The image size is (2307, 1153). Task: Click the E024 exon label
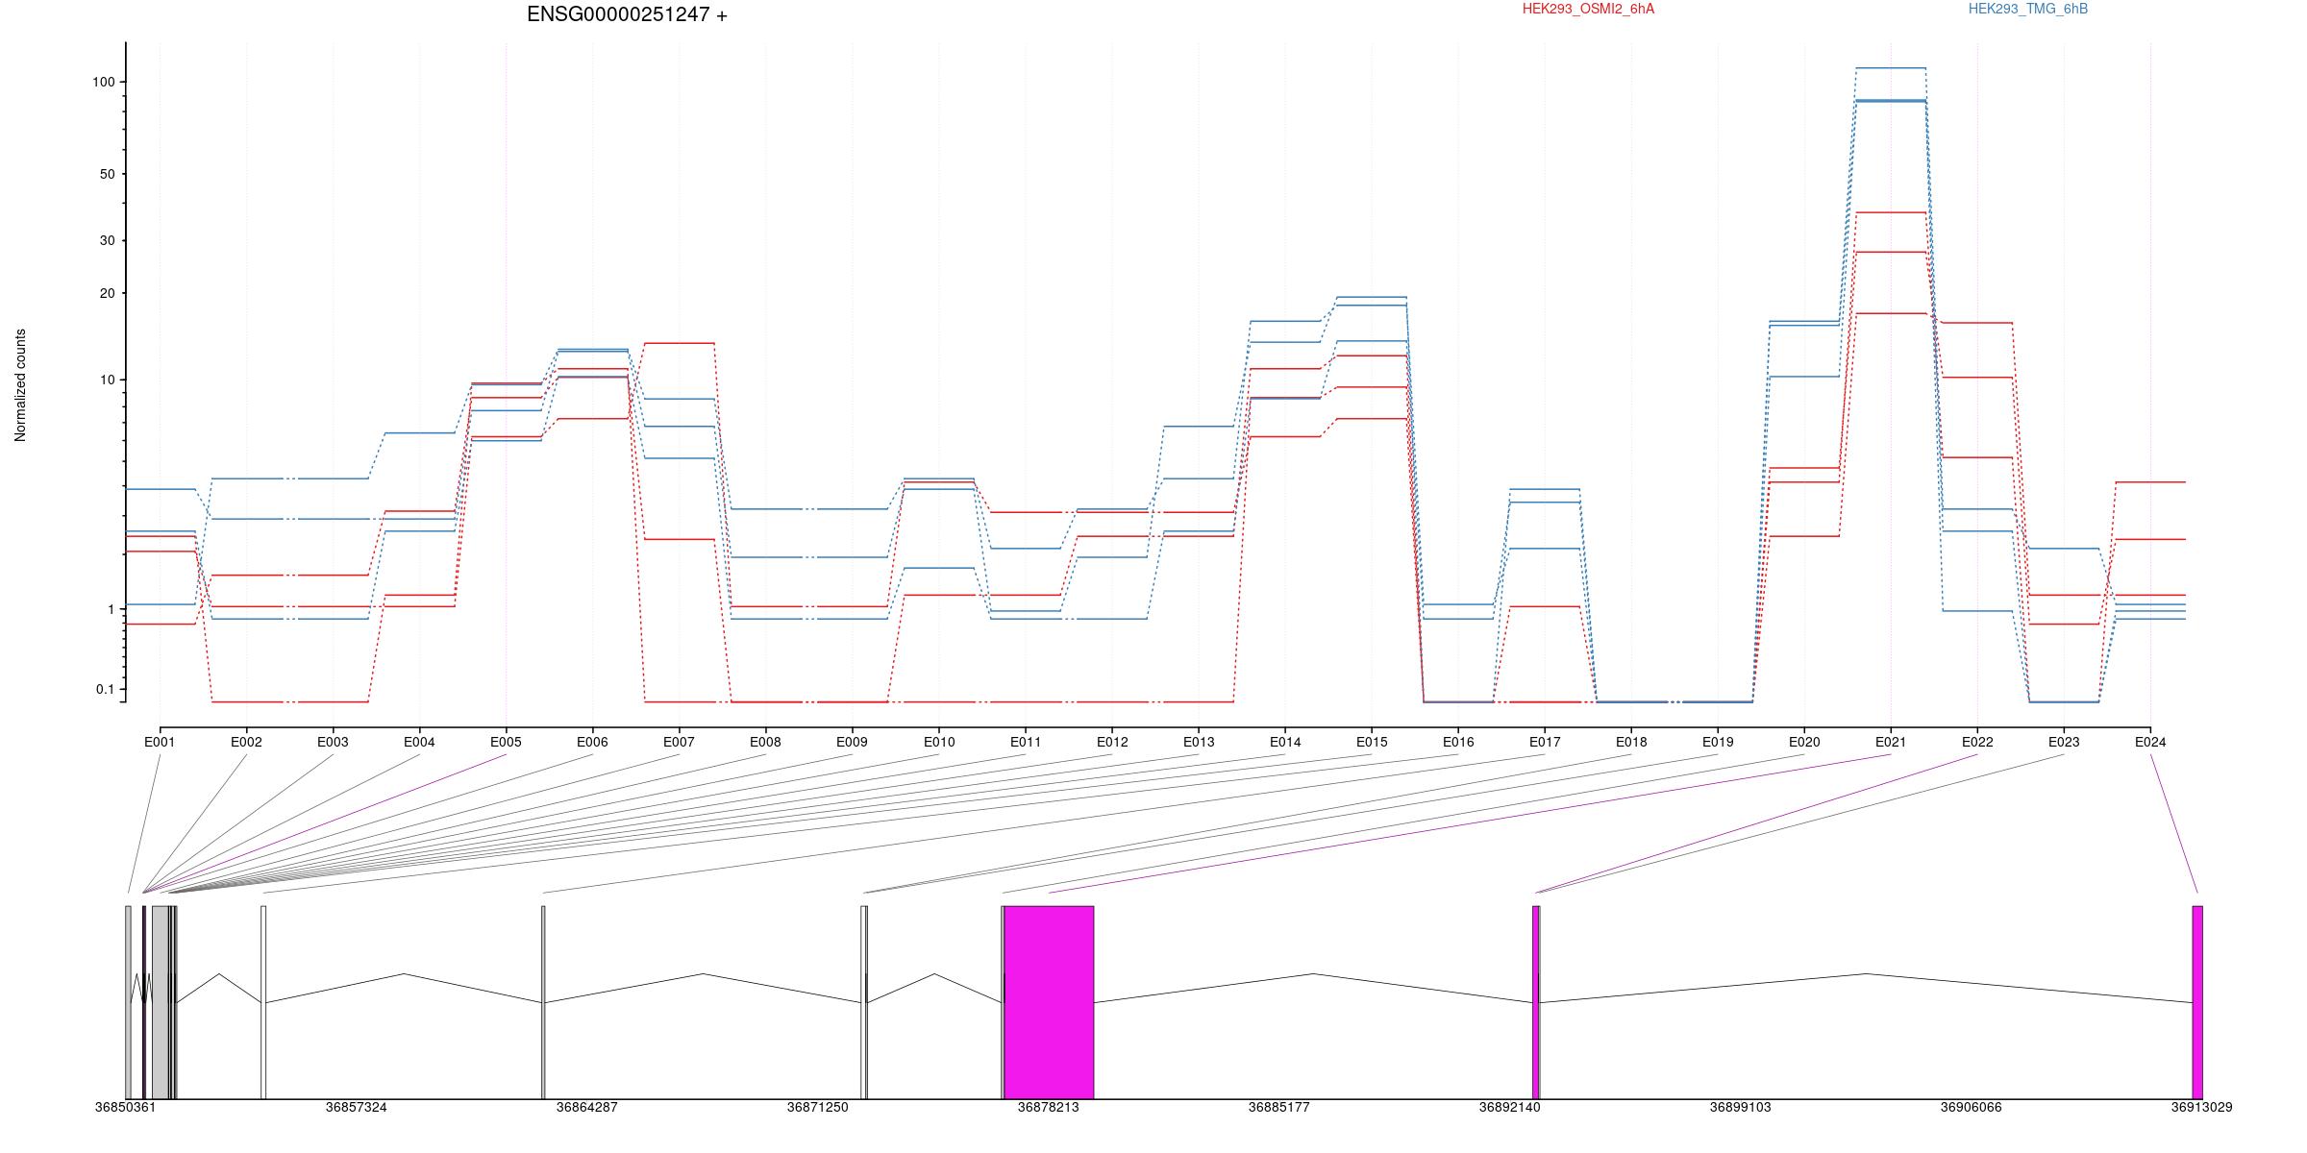click(2150, 742)
